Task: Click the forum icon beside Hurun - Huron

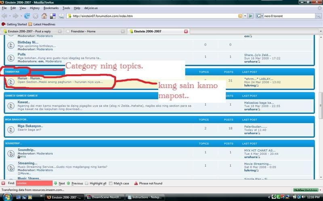Action: pyautogui.click(x=11, y=82)
